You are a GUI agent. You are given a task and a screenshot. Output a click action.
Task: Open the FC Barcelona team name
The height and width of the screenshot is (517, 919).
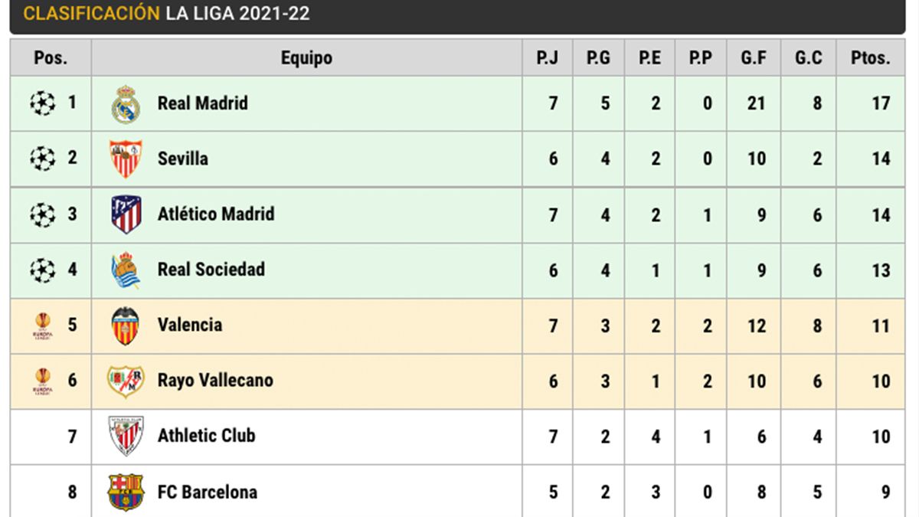pos(207,492)
